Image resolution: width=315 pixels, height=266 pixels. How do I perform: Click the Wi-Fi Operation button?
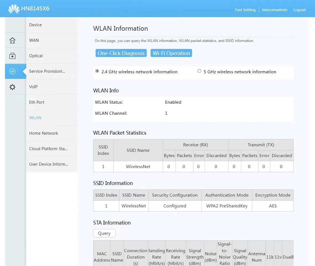(x=171, y=53)
